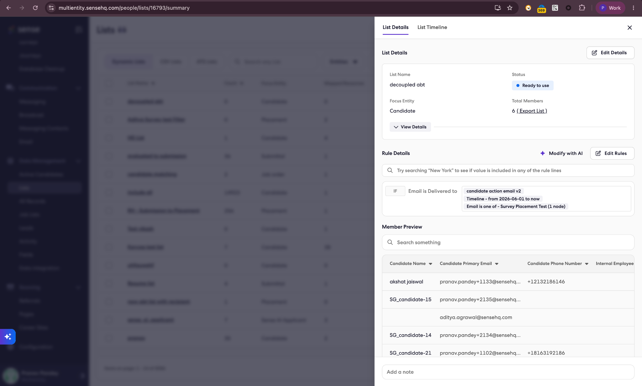Click the sparkle icon beside Modify with AI

click(543, 153)
